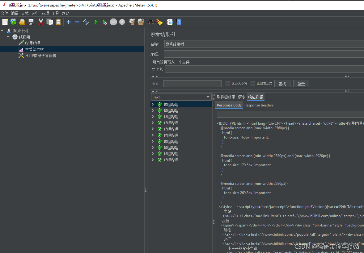Open the Text renderer dropdown
This screenshot has width=364, height=253.
click(181, 97)
